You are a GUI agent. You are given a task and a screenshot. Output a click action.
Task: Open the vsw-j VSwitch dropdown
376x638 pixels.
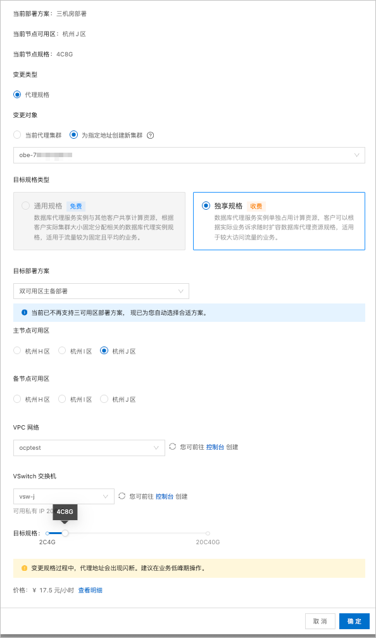pos(64,497)
